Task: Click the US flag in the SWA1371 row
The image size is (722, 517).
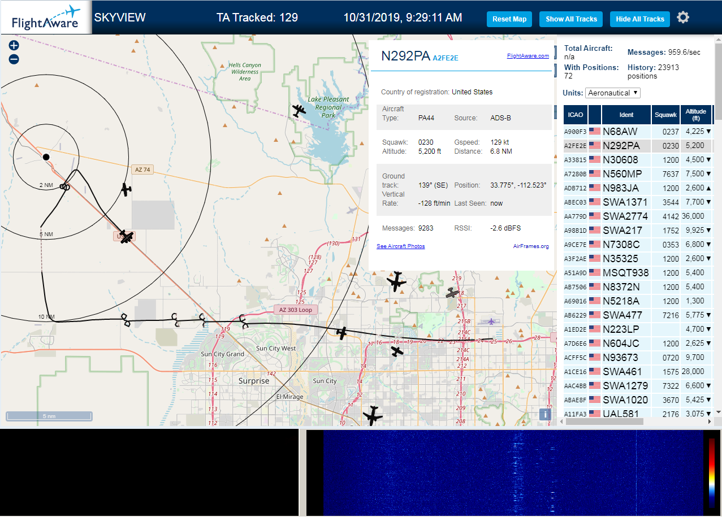Action: [x=595, y=202]
